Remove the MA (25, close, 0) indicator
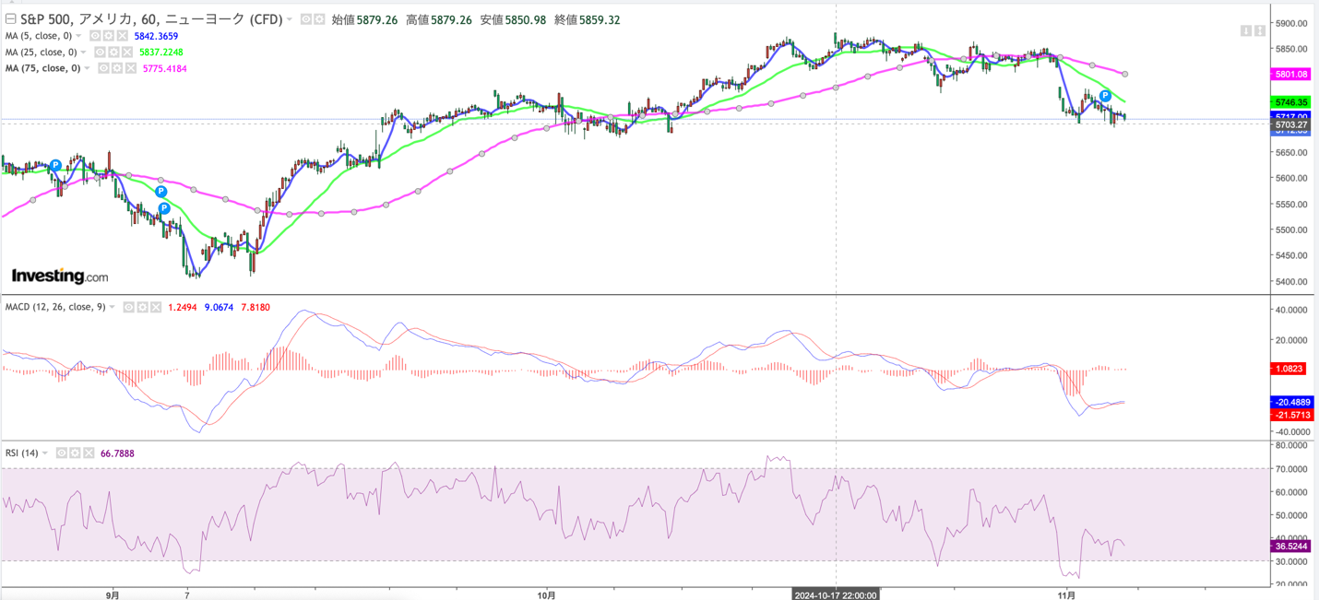This screenshot has height=600, width=1319. coord(126,53)
